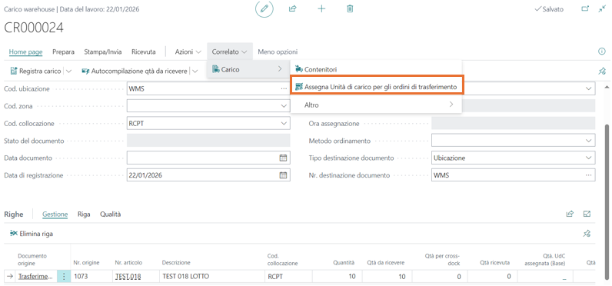The image size is (612, 286).
Task: Switch to Ricevuta tab
Action: click(x=144, y=52)
